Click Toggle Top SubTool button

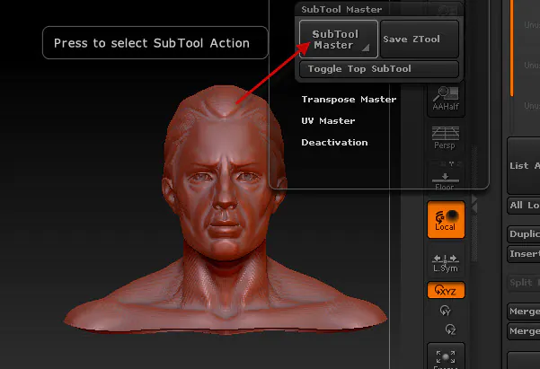click(379, 69)
